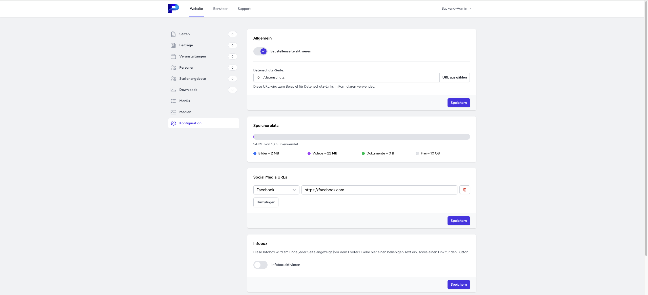
Task: Open the Facebook platform dropdown
Action: [276, 190]
